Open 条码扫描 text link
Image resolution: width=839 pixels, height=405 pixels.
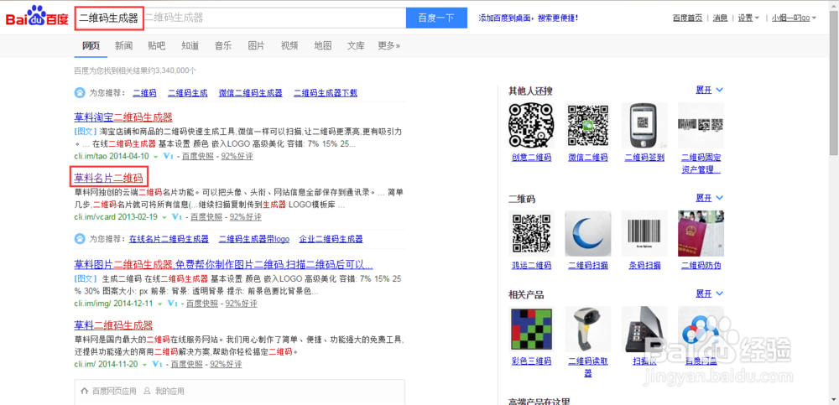644,265
